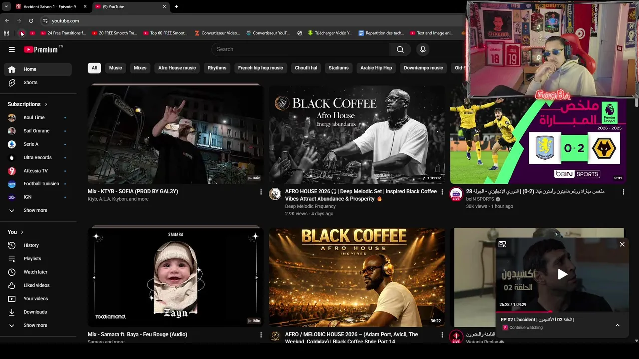
Task: Collapse the miniplayer info with chevron
Action: (618, 325)
